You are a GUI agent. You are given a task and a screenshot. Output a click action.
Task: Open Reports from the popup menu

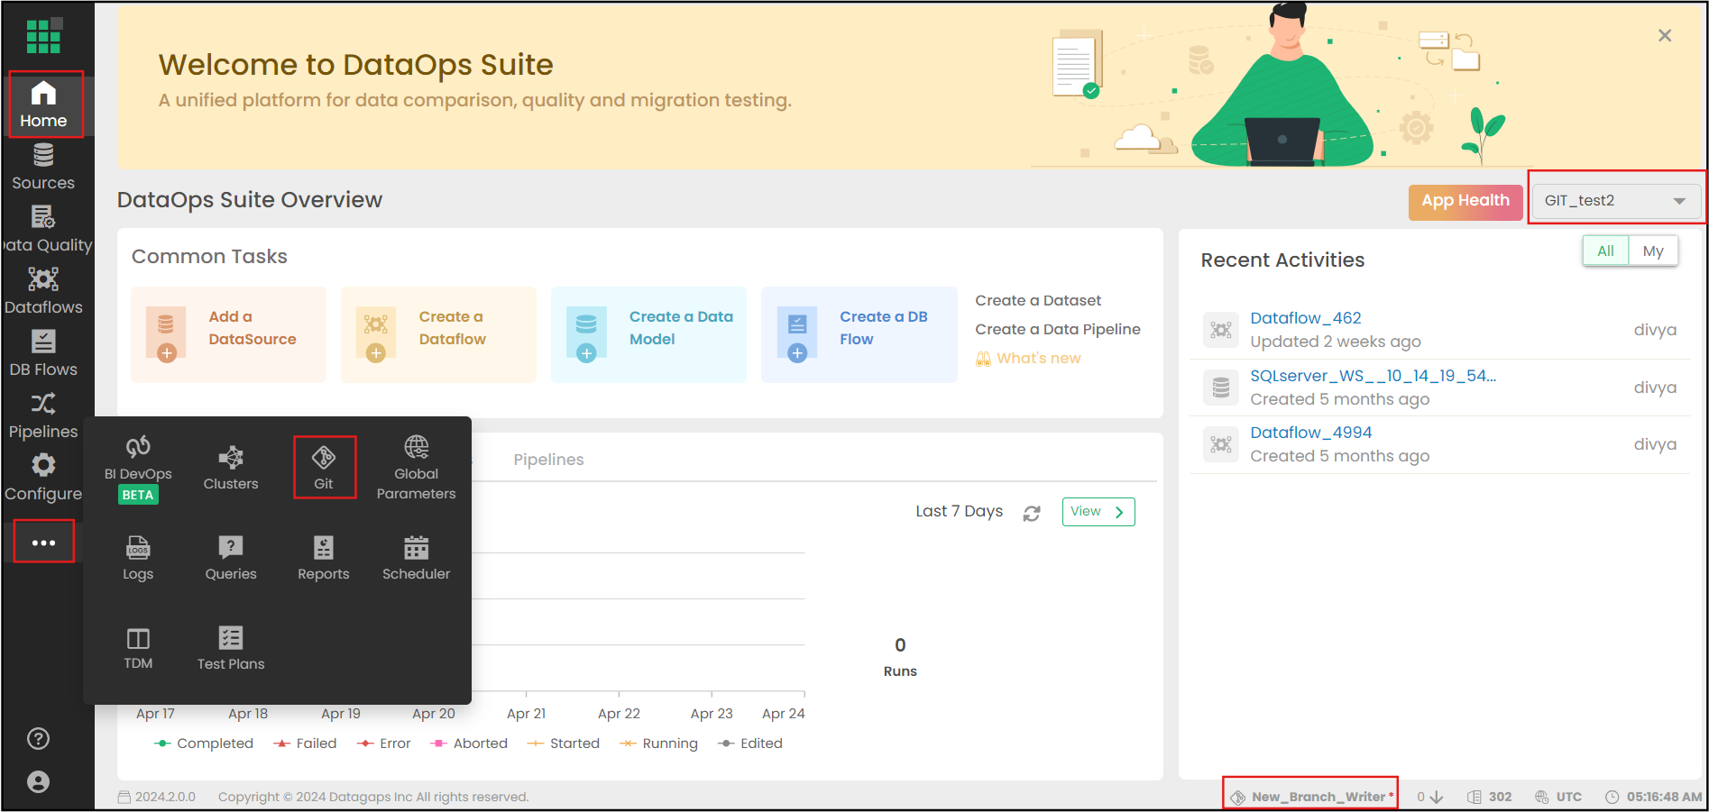(x=324, y=559)
